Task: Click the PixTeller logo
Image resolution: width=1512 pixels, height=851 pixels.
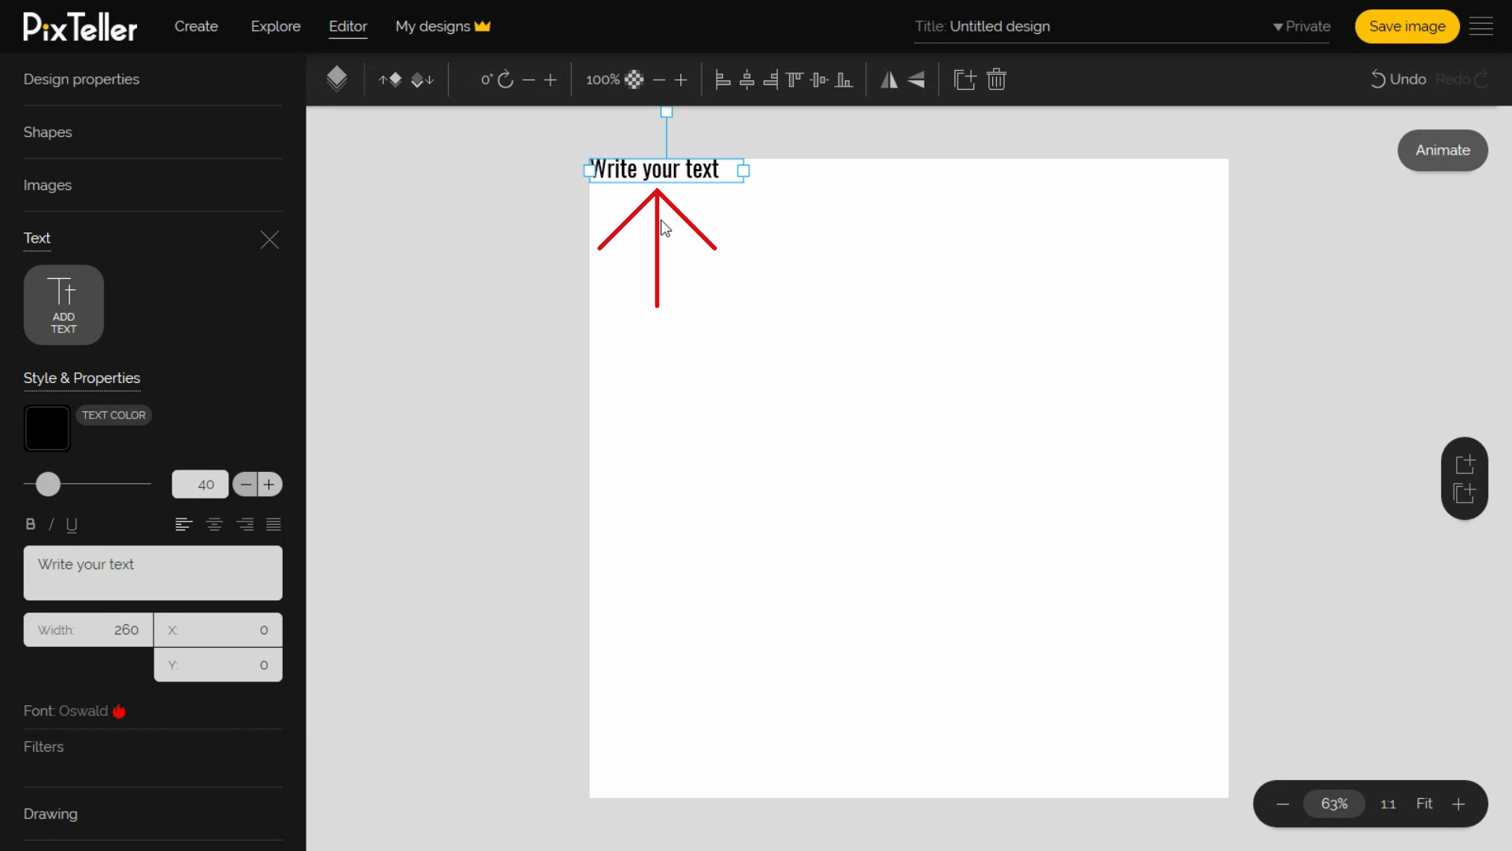Action: click(80, 27)
